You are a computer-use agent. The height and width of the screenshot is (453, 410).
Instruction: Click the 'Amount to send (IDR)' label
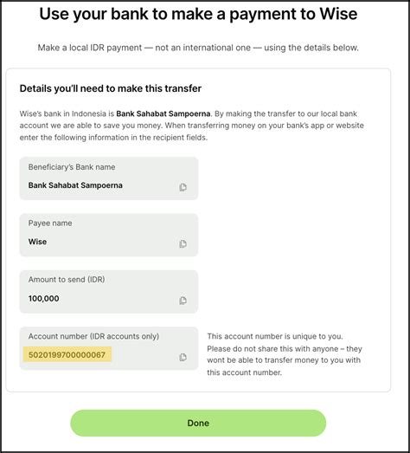click(67, 280)
